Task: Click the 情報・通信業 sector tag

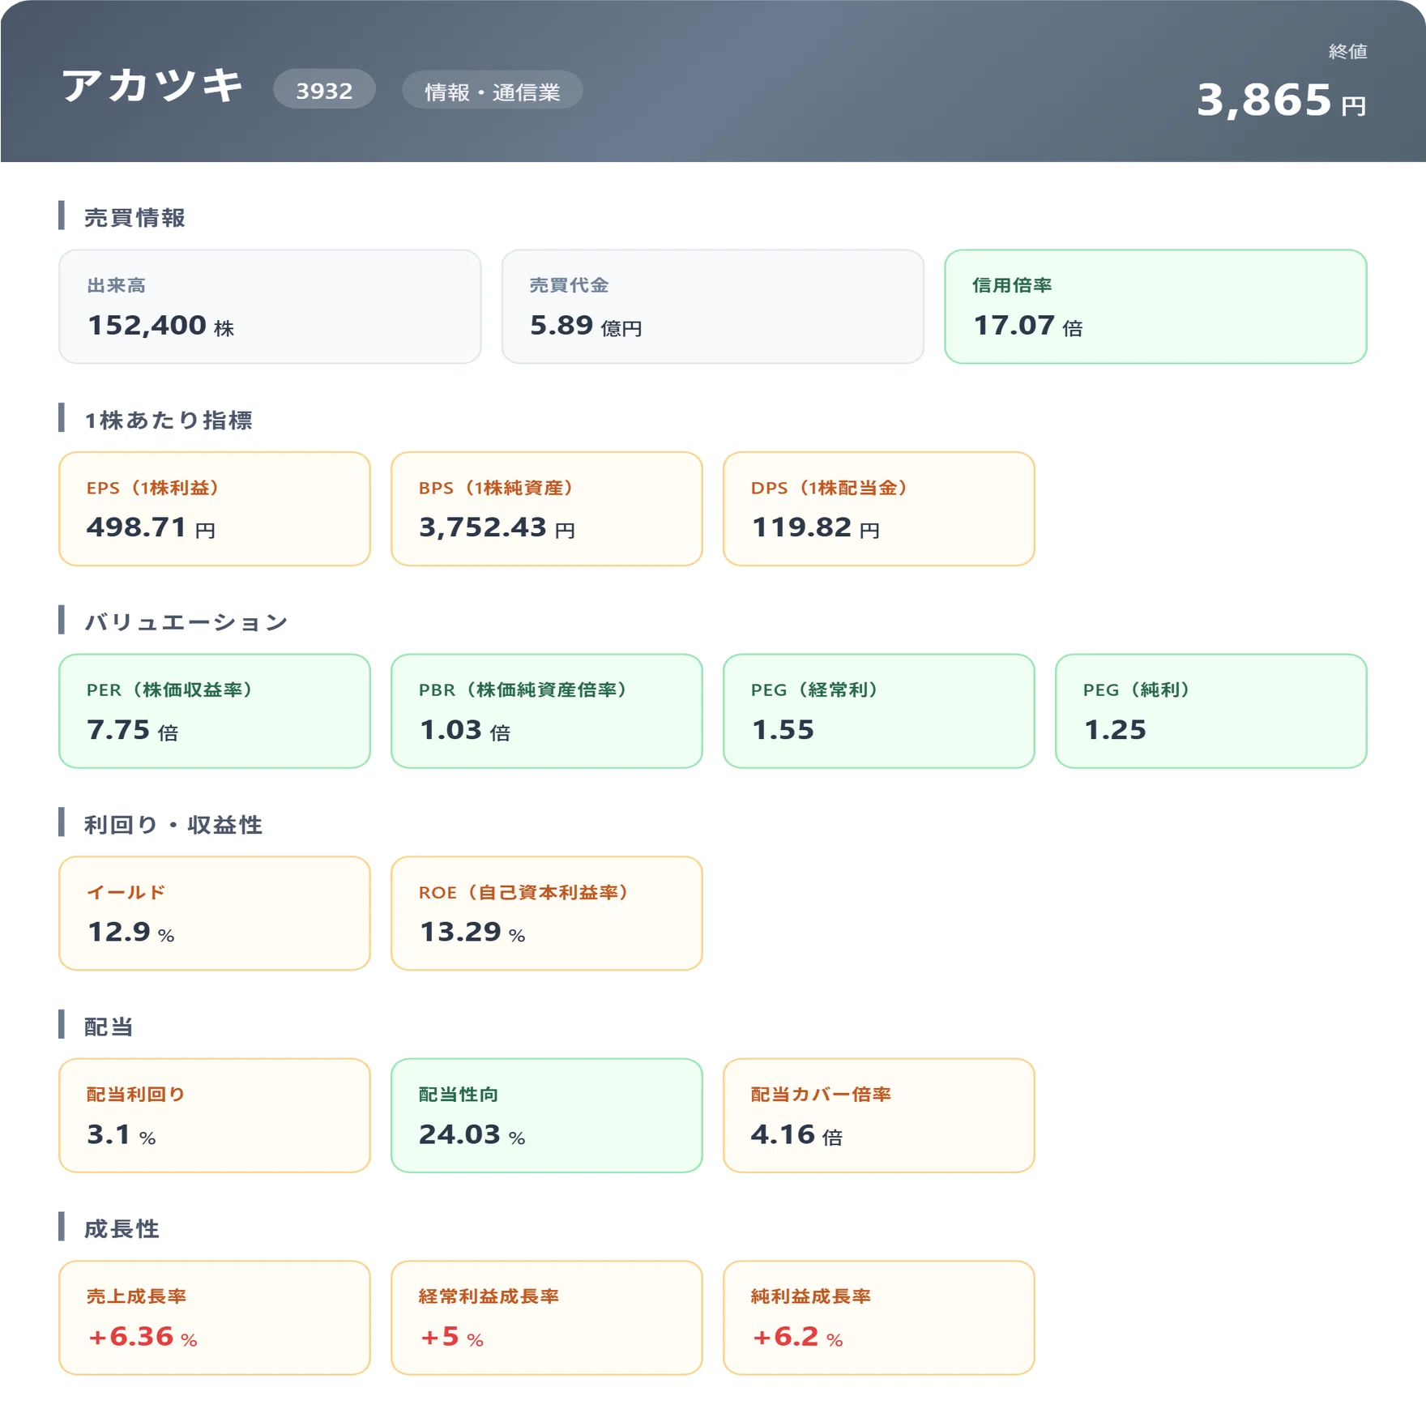Action: 492,91
